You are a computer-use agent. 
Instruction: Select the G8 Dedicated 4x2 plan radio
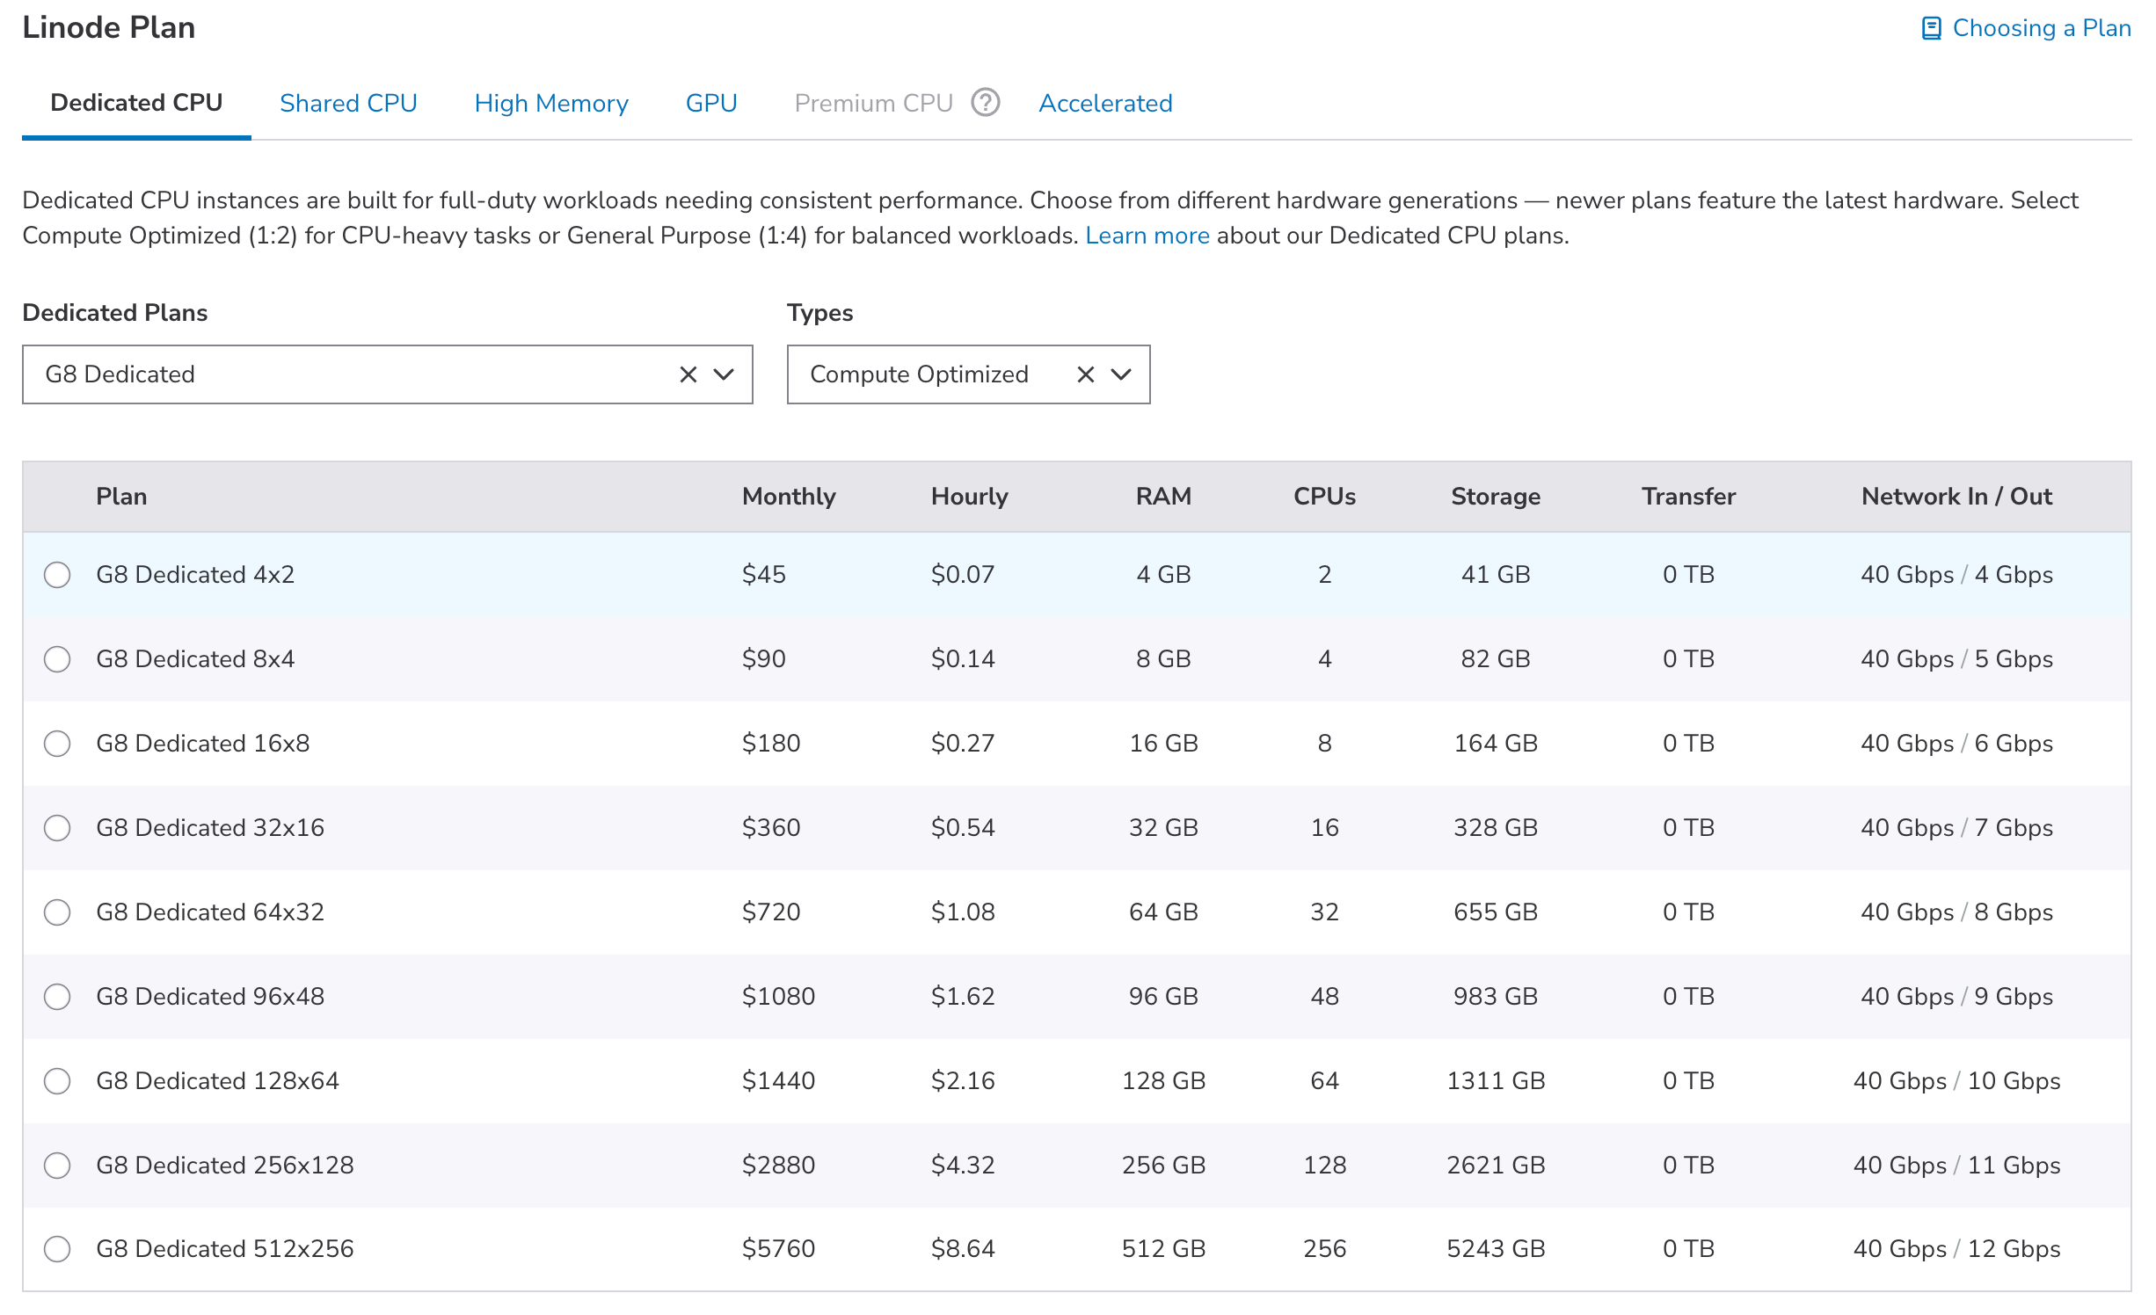point(57,575)
